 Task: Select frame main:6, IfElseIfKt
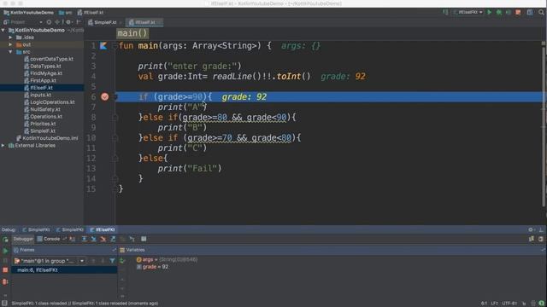pos(64,270)
